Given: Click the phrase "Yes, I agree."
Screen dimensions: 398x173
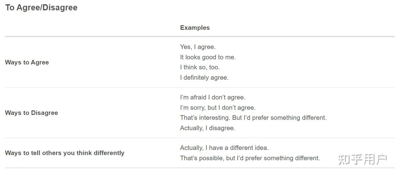Looking at the screenshot, I should (x=198, y=47).
